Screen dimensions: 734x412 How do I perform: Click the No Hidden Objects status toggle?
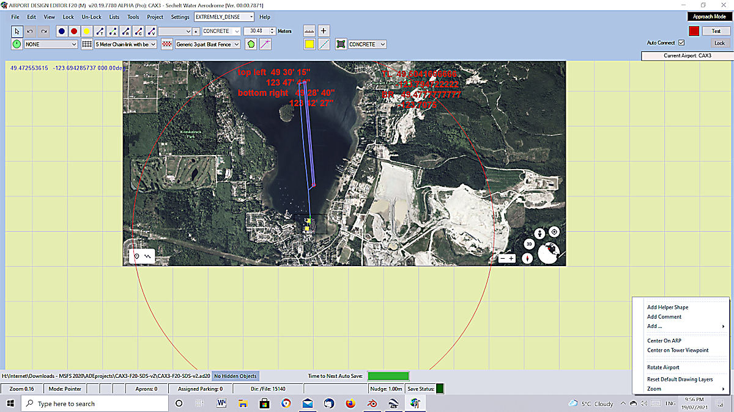tap(235, 376)
